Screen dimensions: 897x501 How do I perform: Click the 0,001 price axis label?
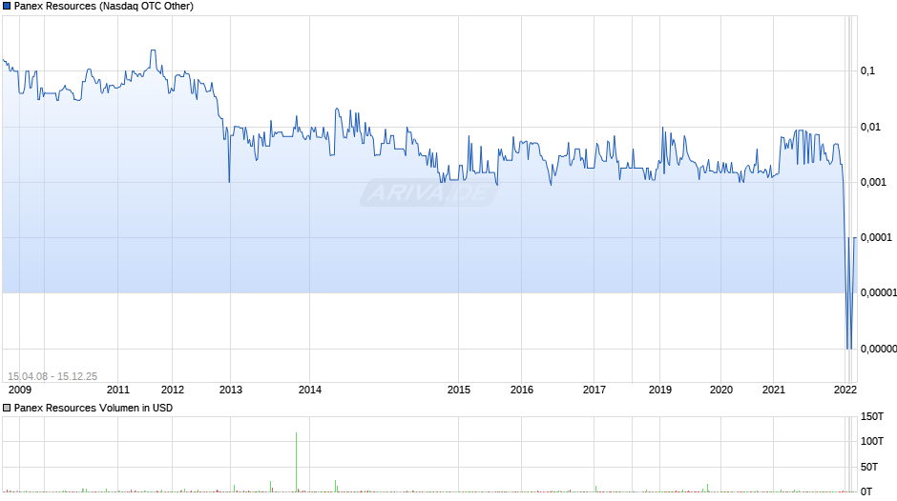[873, 182]
